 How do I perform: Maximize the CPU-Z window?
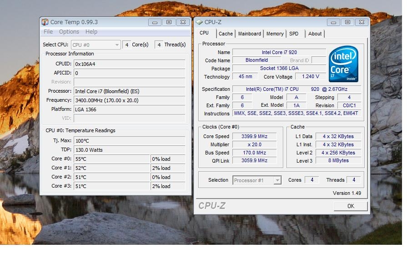[x=347, y=22]
